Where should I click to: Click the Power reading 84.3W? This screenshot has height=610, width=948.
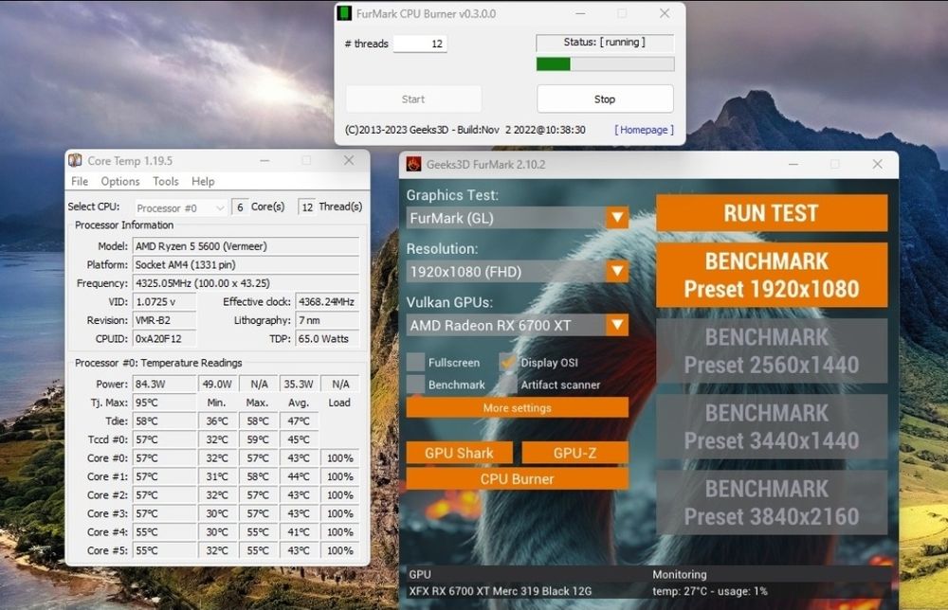tap(164, 385)
